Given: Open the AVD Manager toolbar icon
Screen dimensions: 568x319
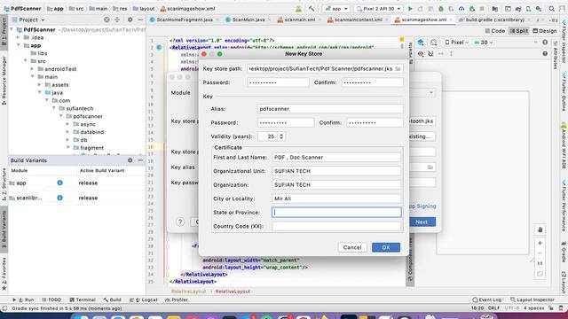Looking at the screenshot, I should (x=529, y=9).
